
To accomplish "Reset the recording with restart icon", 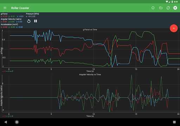I will [x=29, y=21].
